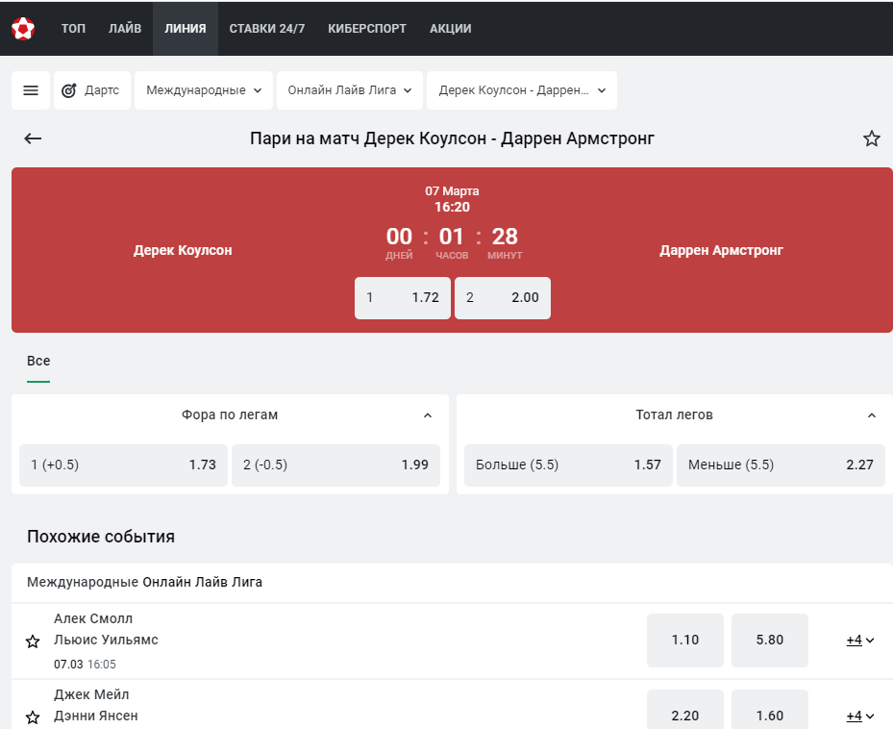Bet on outcome 1 at 1.72
The image size is (893, 729).
403,297
